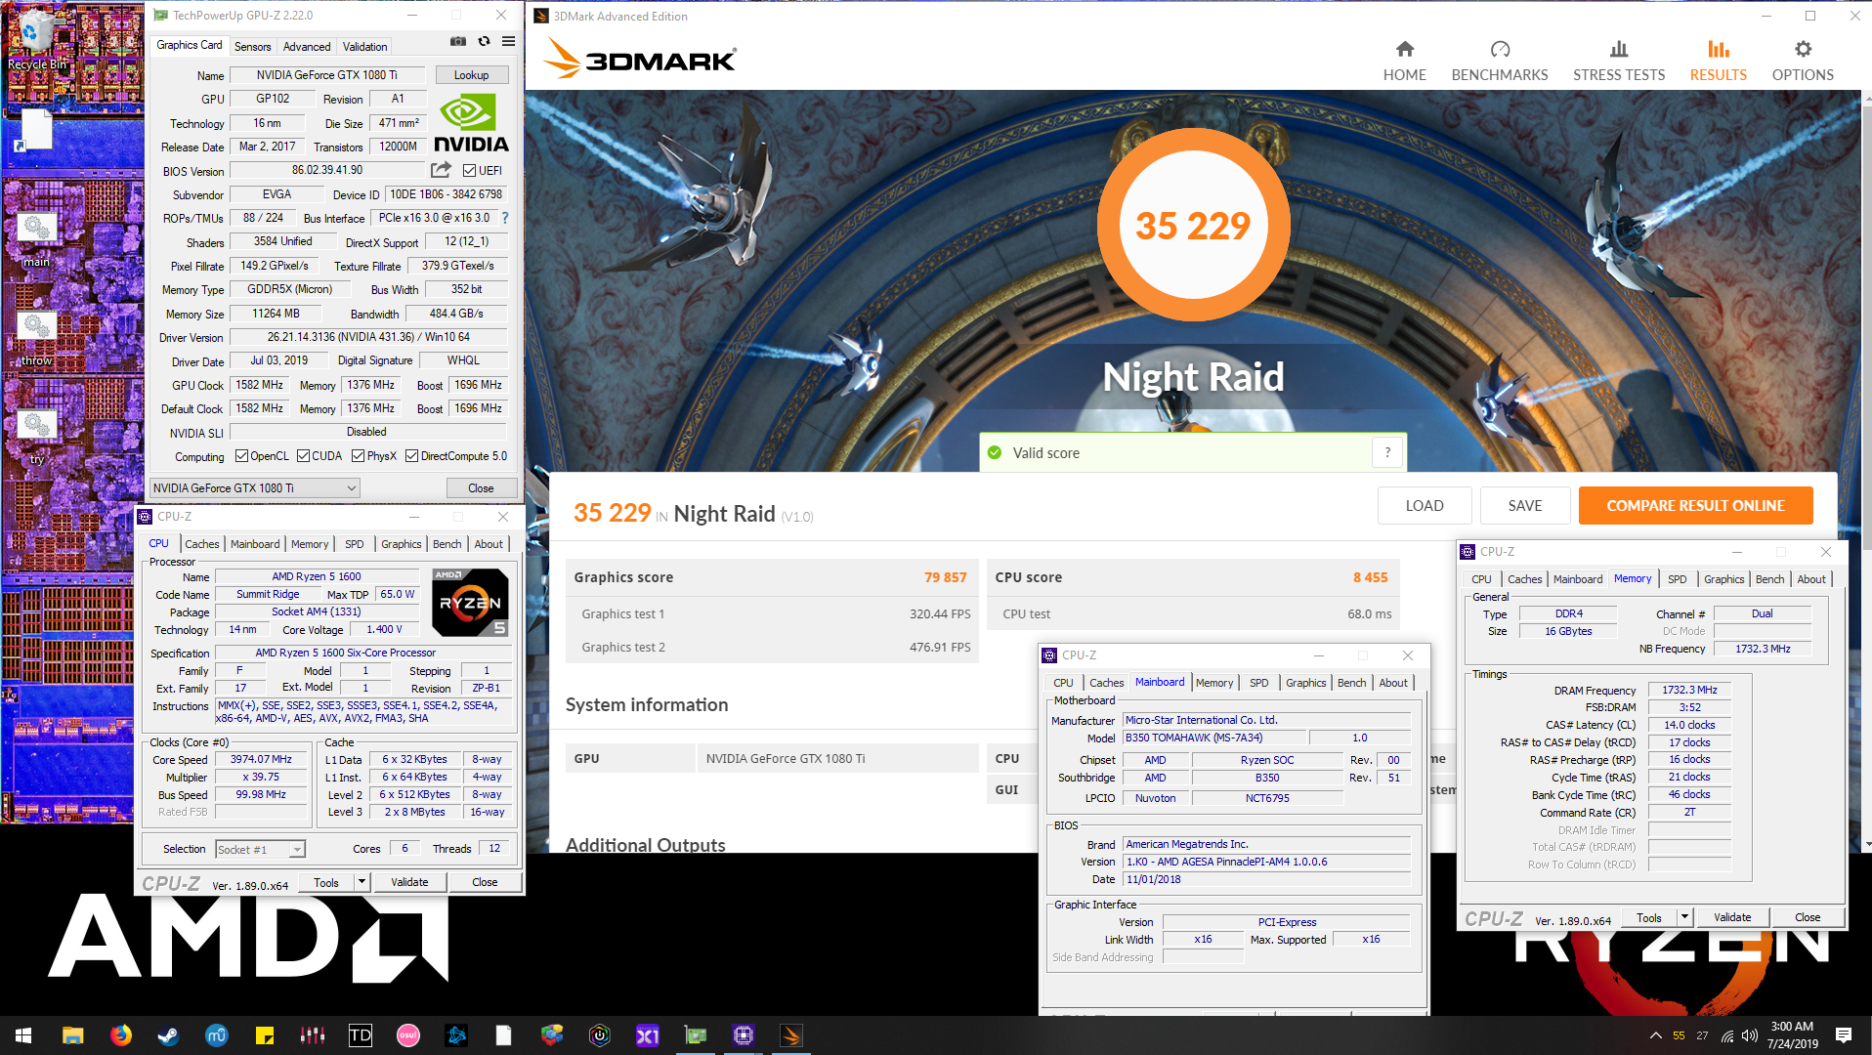Screen dimensions: 1872x1055
Task: Click Close button in CPU-Z Memory window
Action: [1808, 917]
